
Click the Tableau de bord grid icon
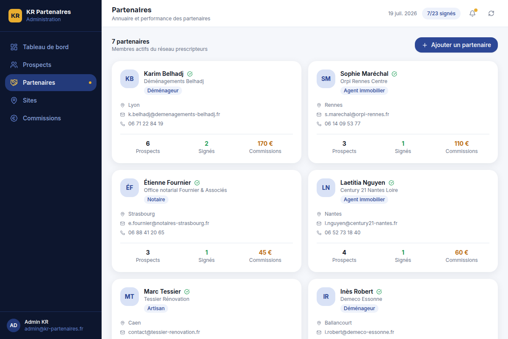[x=14, y=47]
